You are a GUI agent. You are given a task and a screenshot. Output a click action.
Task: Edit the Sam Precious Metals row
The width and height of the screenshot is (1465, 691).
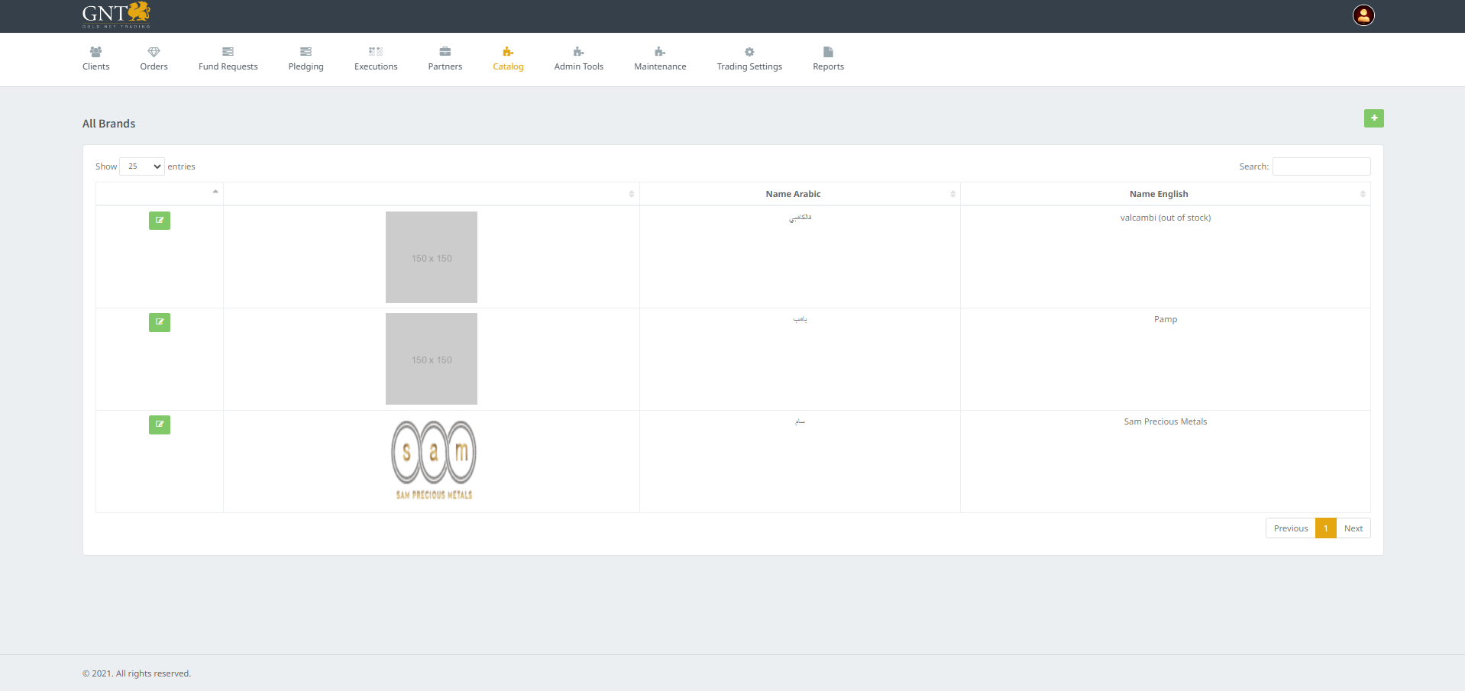tap(159, 425)
